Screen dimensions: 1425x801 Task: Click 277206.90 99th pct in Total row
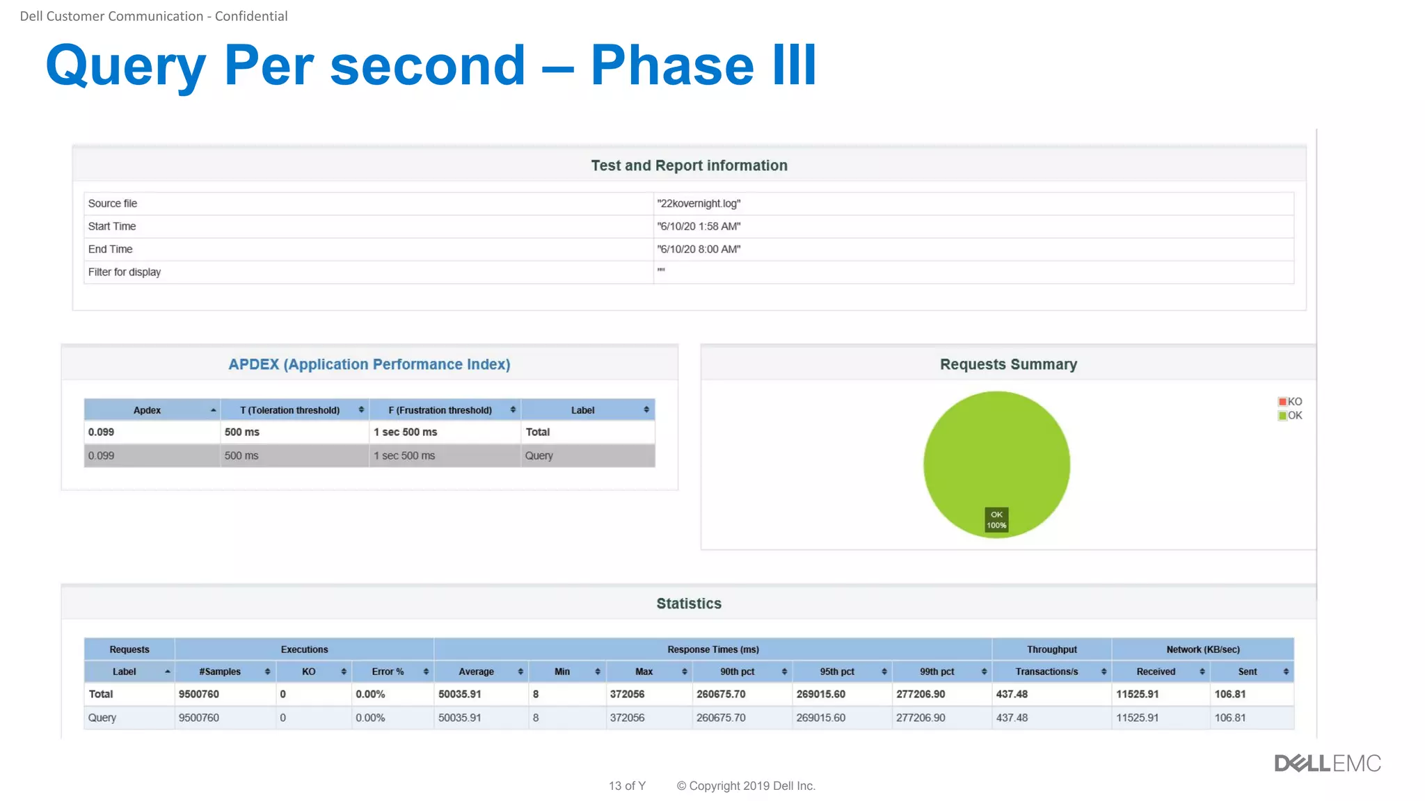pos(921,694)
